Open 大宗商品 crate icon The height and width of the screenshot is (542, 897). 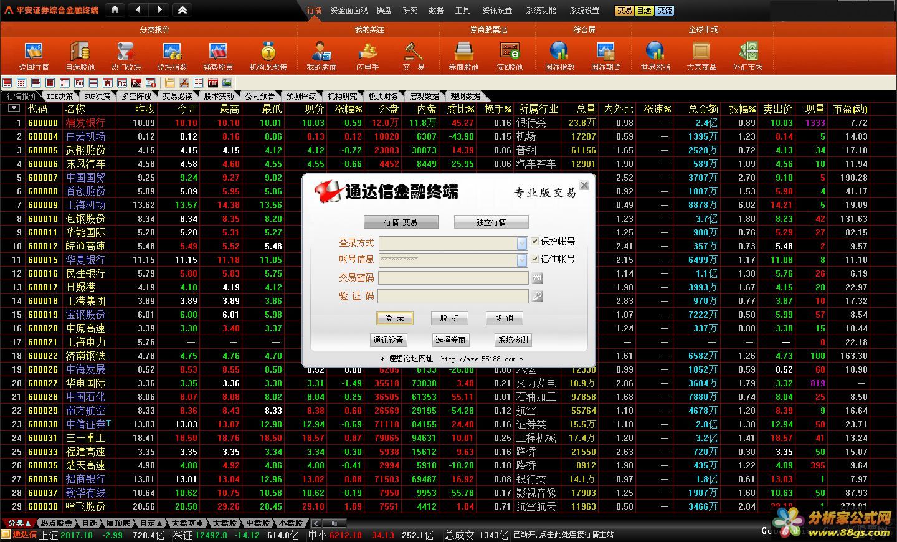[701, 56]
